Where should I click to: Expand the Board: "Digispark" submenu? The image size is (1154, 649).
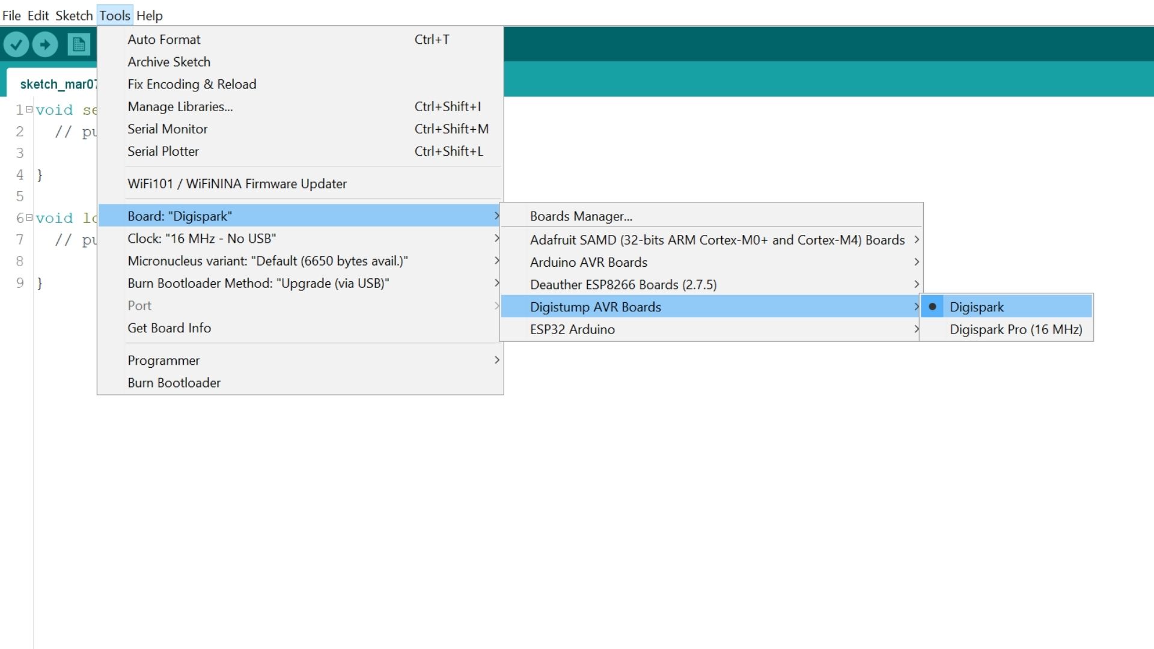pyautogui.click(x=300, y=216)
